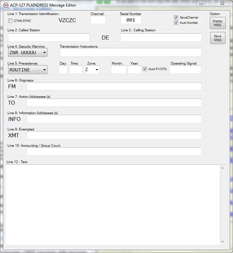The image size is (233, 253).
Task: Click the text area scroll down arrow
Action: [x=223, y=242]
